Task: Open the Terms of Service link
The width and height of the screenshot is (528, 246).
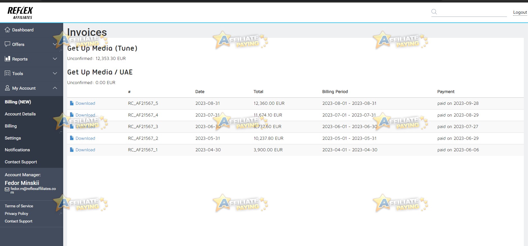Action: pos(19,206)
